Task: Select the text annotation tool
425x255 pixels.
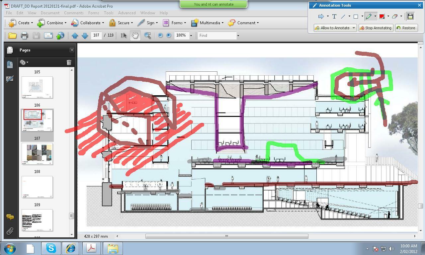Action: [x=334, y=16]
